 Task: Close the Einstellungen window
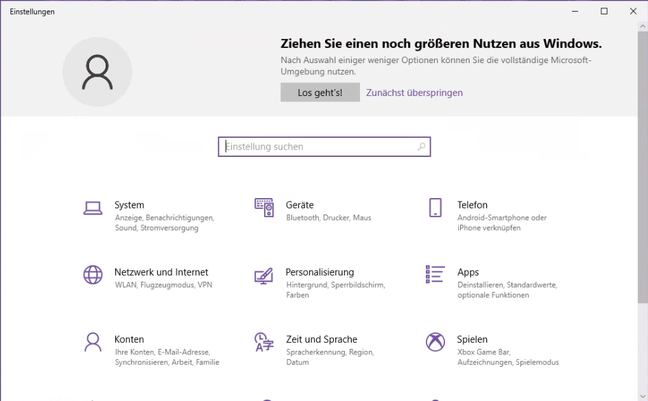tap(633, 11)
